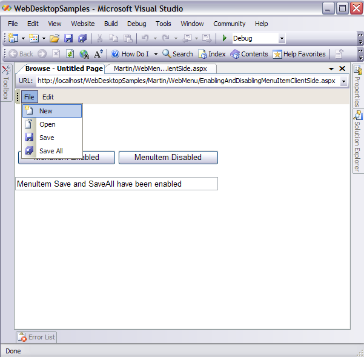Click the Open File folder icon

coord(55,38)
